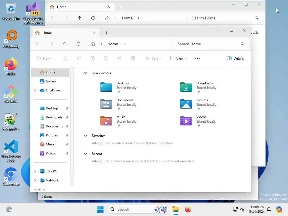Click the home icon in front address bar

pyautogui.click(x=93, y=44)
